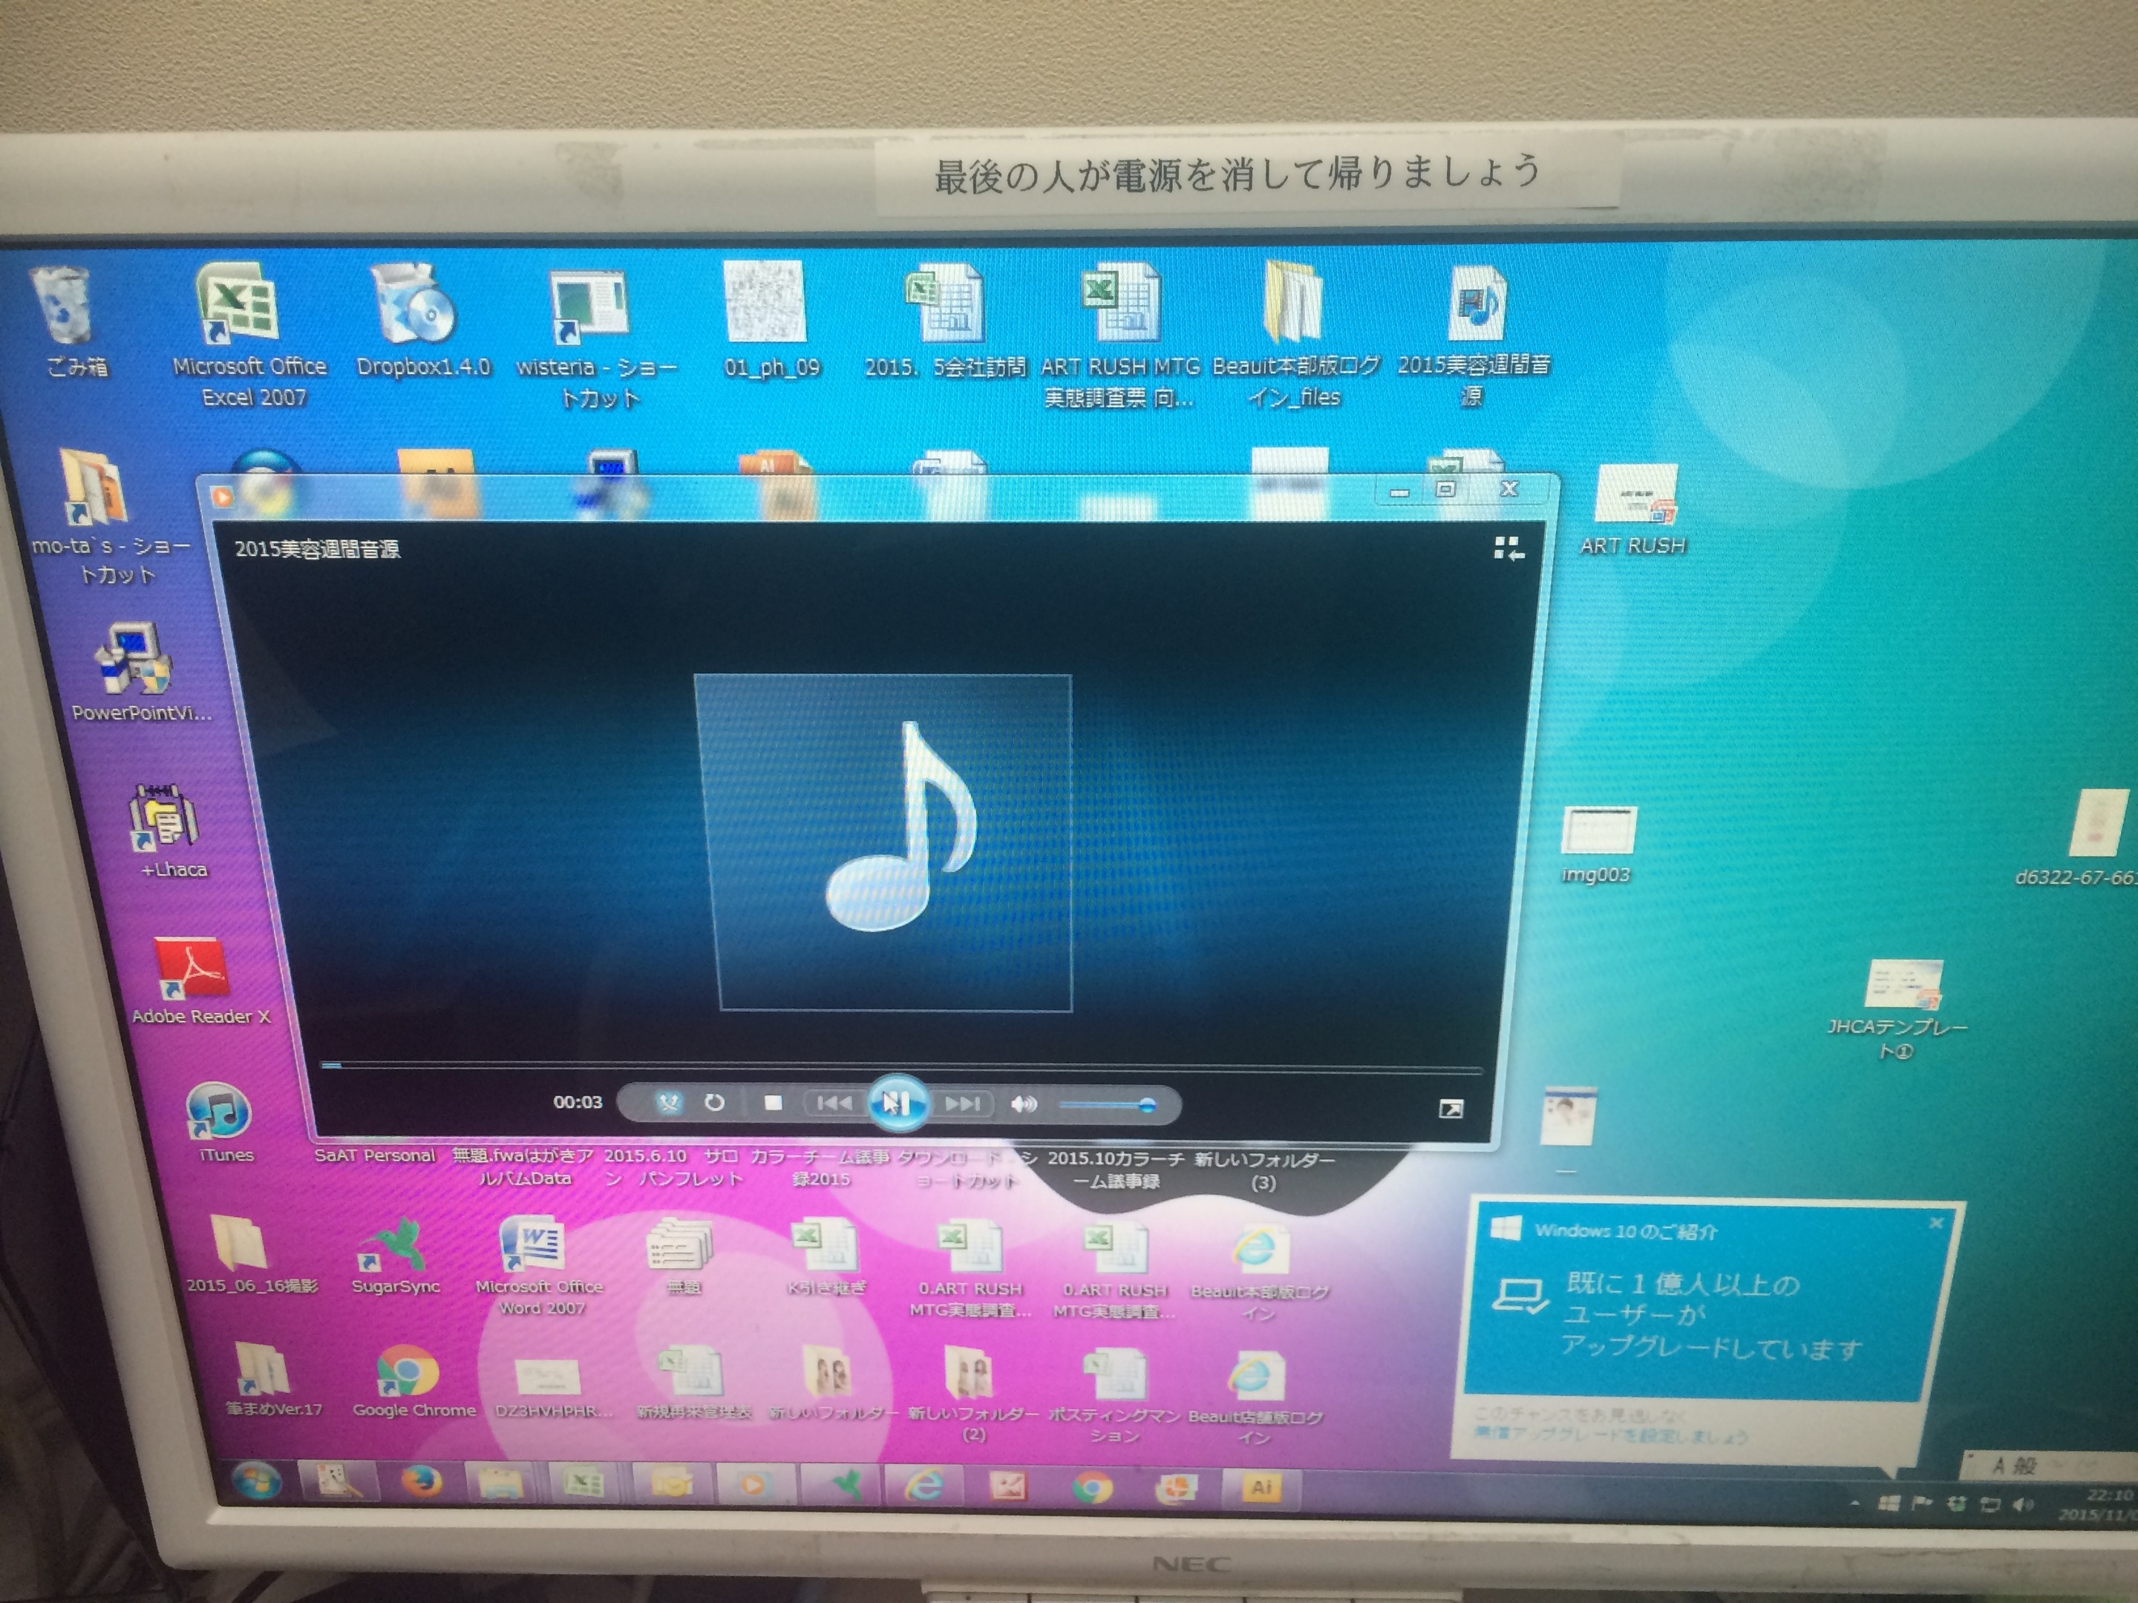This screenshot has height=1603, width=2138.
Task: Select the 新しいフォルダー (2) folder
Action: [972, 1395]
